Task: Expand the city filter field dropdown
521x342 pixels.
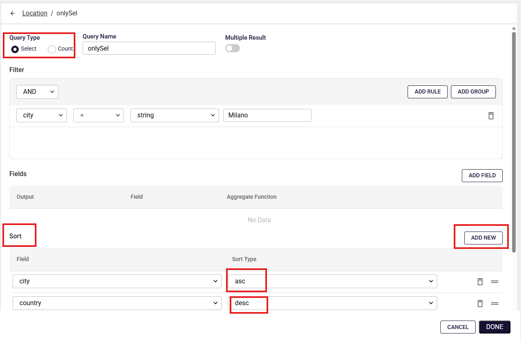Action: point(41,115)
